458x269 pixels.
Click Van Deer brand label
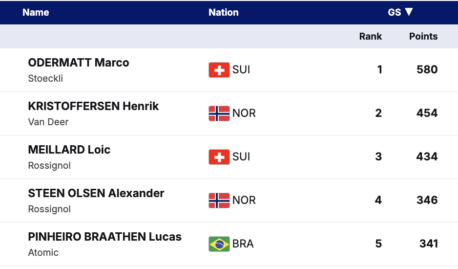[x=48, y=122]
